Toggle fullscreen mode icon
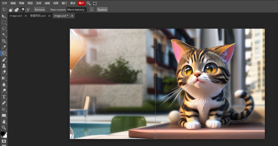Screen dimensions: 278x146 point(95,3)
